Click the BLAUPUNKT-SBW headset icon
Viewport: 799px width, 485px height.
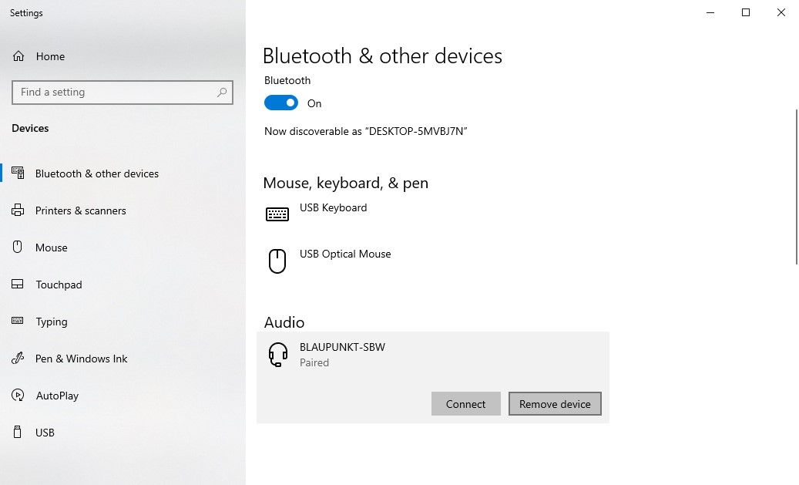278,355
